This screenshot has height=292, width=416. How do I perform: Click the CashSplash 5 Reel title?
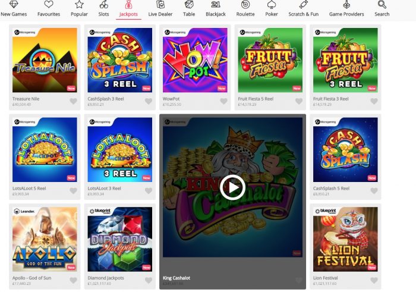coord(331,188)
